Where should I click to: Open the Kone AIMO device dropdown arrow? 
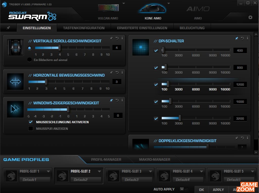pyautogui.click(x=169, y=3)
